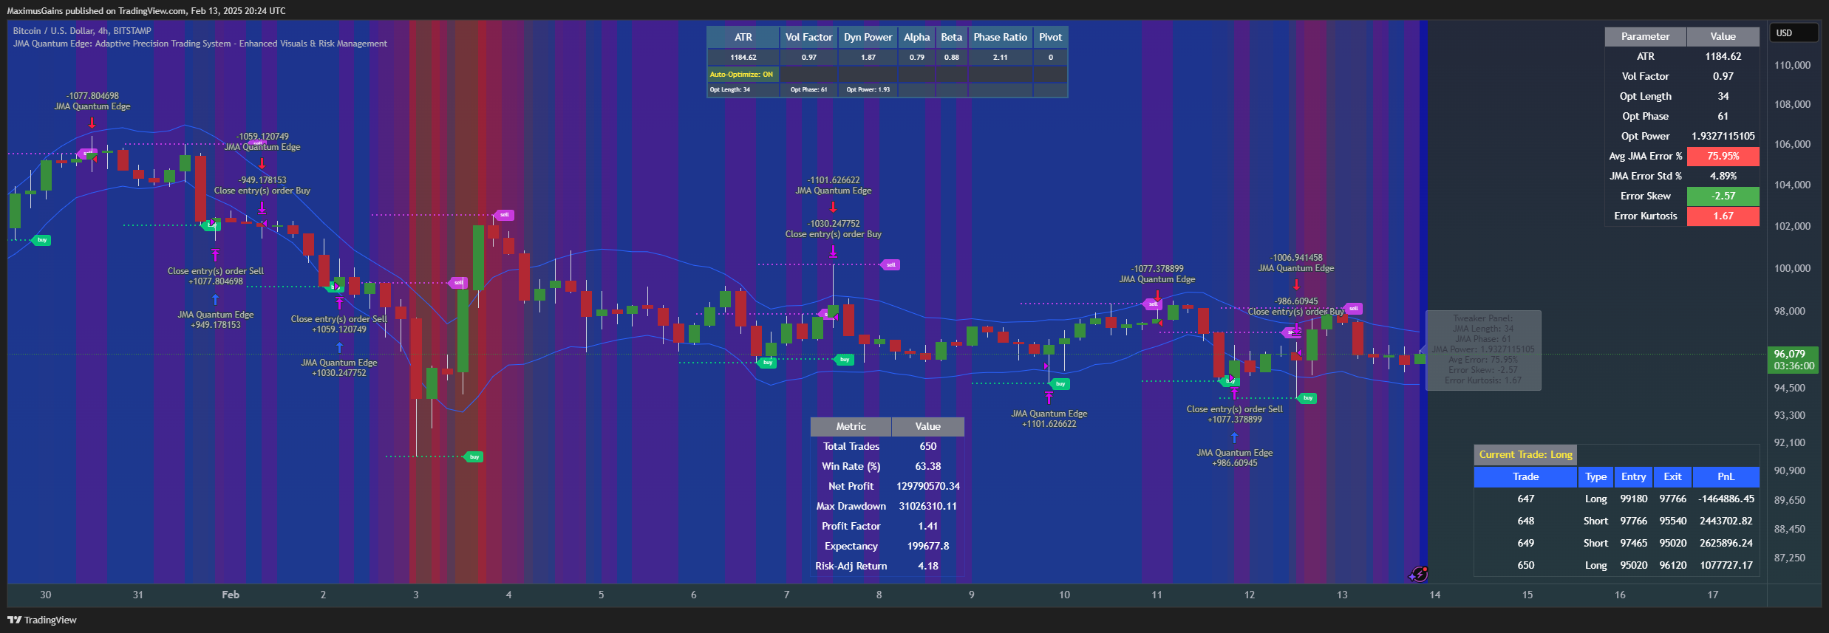Click the red arrow under -1101.626622 JMA Quantum Edge
The image size is (1829, 633).
click(833, 207)
